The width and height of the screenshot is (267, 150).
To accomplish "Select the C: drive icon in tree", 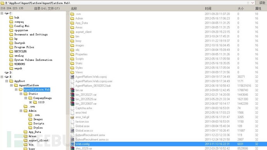I will pyautogui.click(x=7, y=13).
